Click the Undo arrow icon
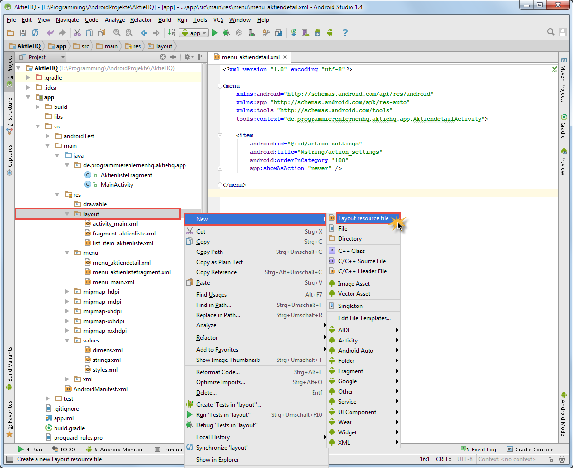Viewport: 573px width, 468px height. [x=50, y=33]
